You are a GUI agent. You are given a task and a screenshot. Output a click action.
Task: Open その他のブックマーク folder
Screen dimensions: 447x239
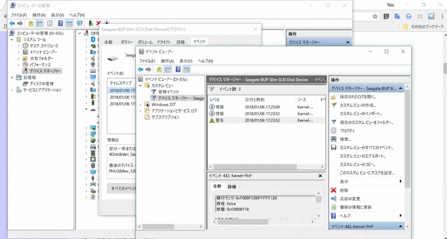423,26
